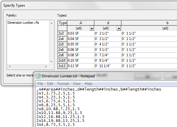Click the 0' 11 1/4" d cell
Screen dimensions: 177x127
click(108, 66)
